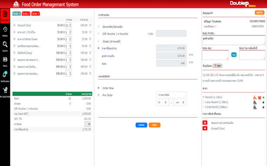Click the teal Copy button between notes
The image size is (267, 166).
coord(234,54)
